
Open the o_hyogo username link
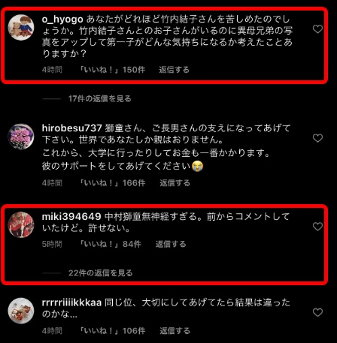[62, 20]
